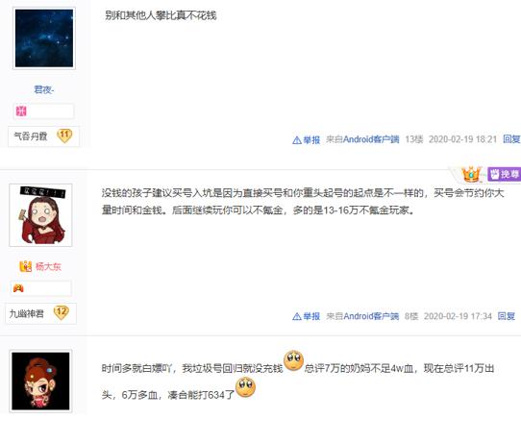
Task: Report the 8楼 post
Action: point(307,316)
